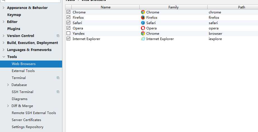Image resolution: width=258 pixels, height=132 pixels.
Task: Click the Internet Explorer family text
Action: tap(160, 39)
